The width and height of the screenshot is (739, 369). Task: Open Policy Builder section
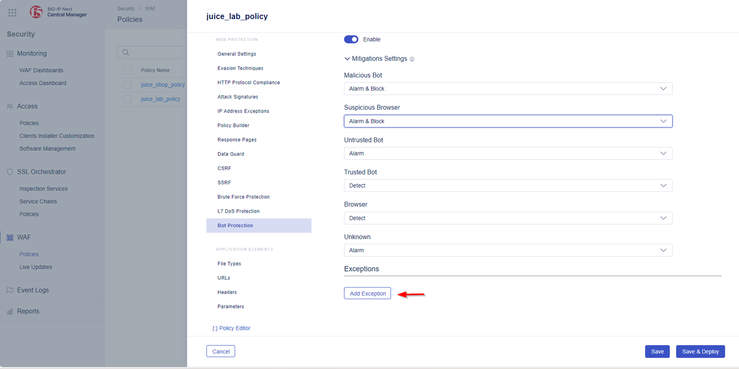(x=233, y=125)
